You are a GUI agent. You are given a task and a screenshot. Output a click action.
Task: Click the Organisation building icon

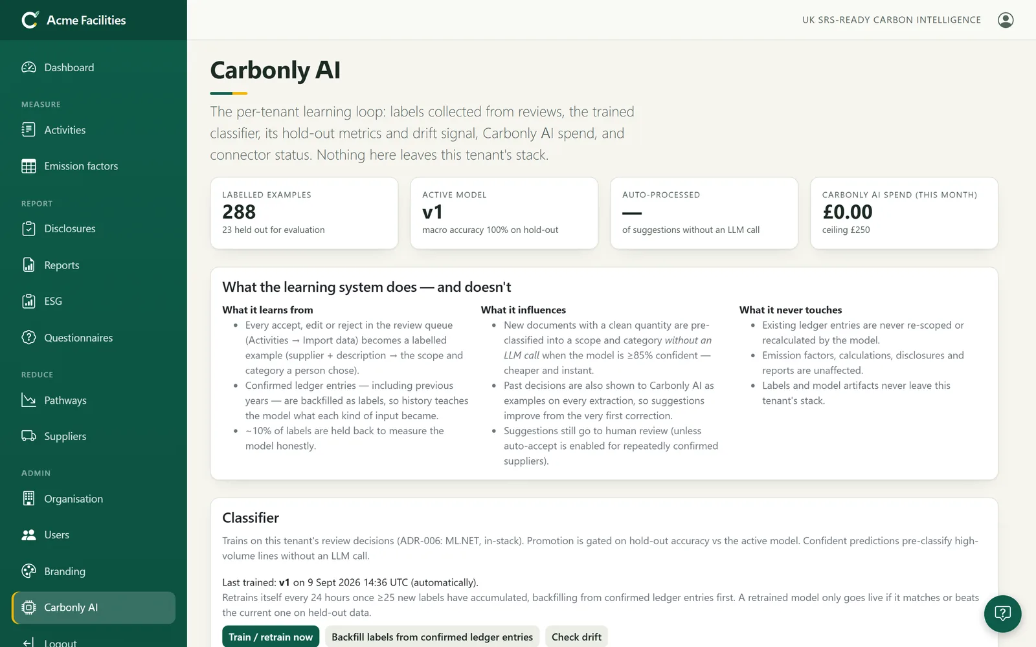click(28, 499)
